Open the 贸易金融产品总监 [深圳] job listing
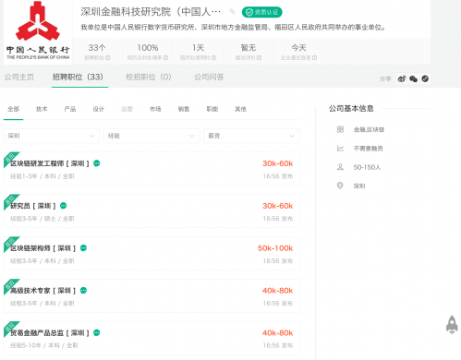This screenshot has width=461, height=360. 50,333
